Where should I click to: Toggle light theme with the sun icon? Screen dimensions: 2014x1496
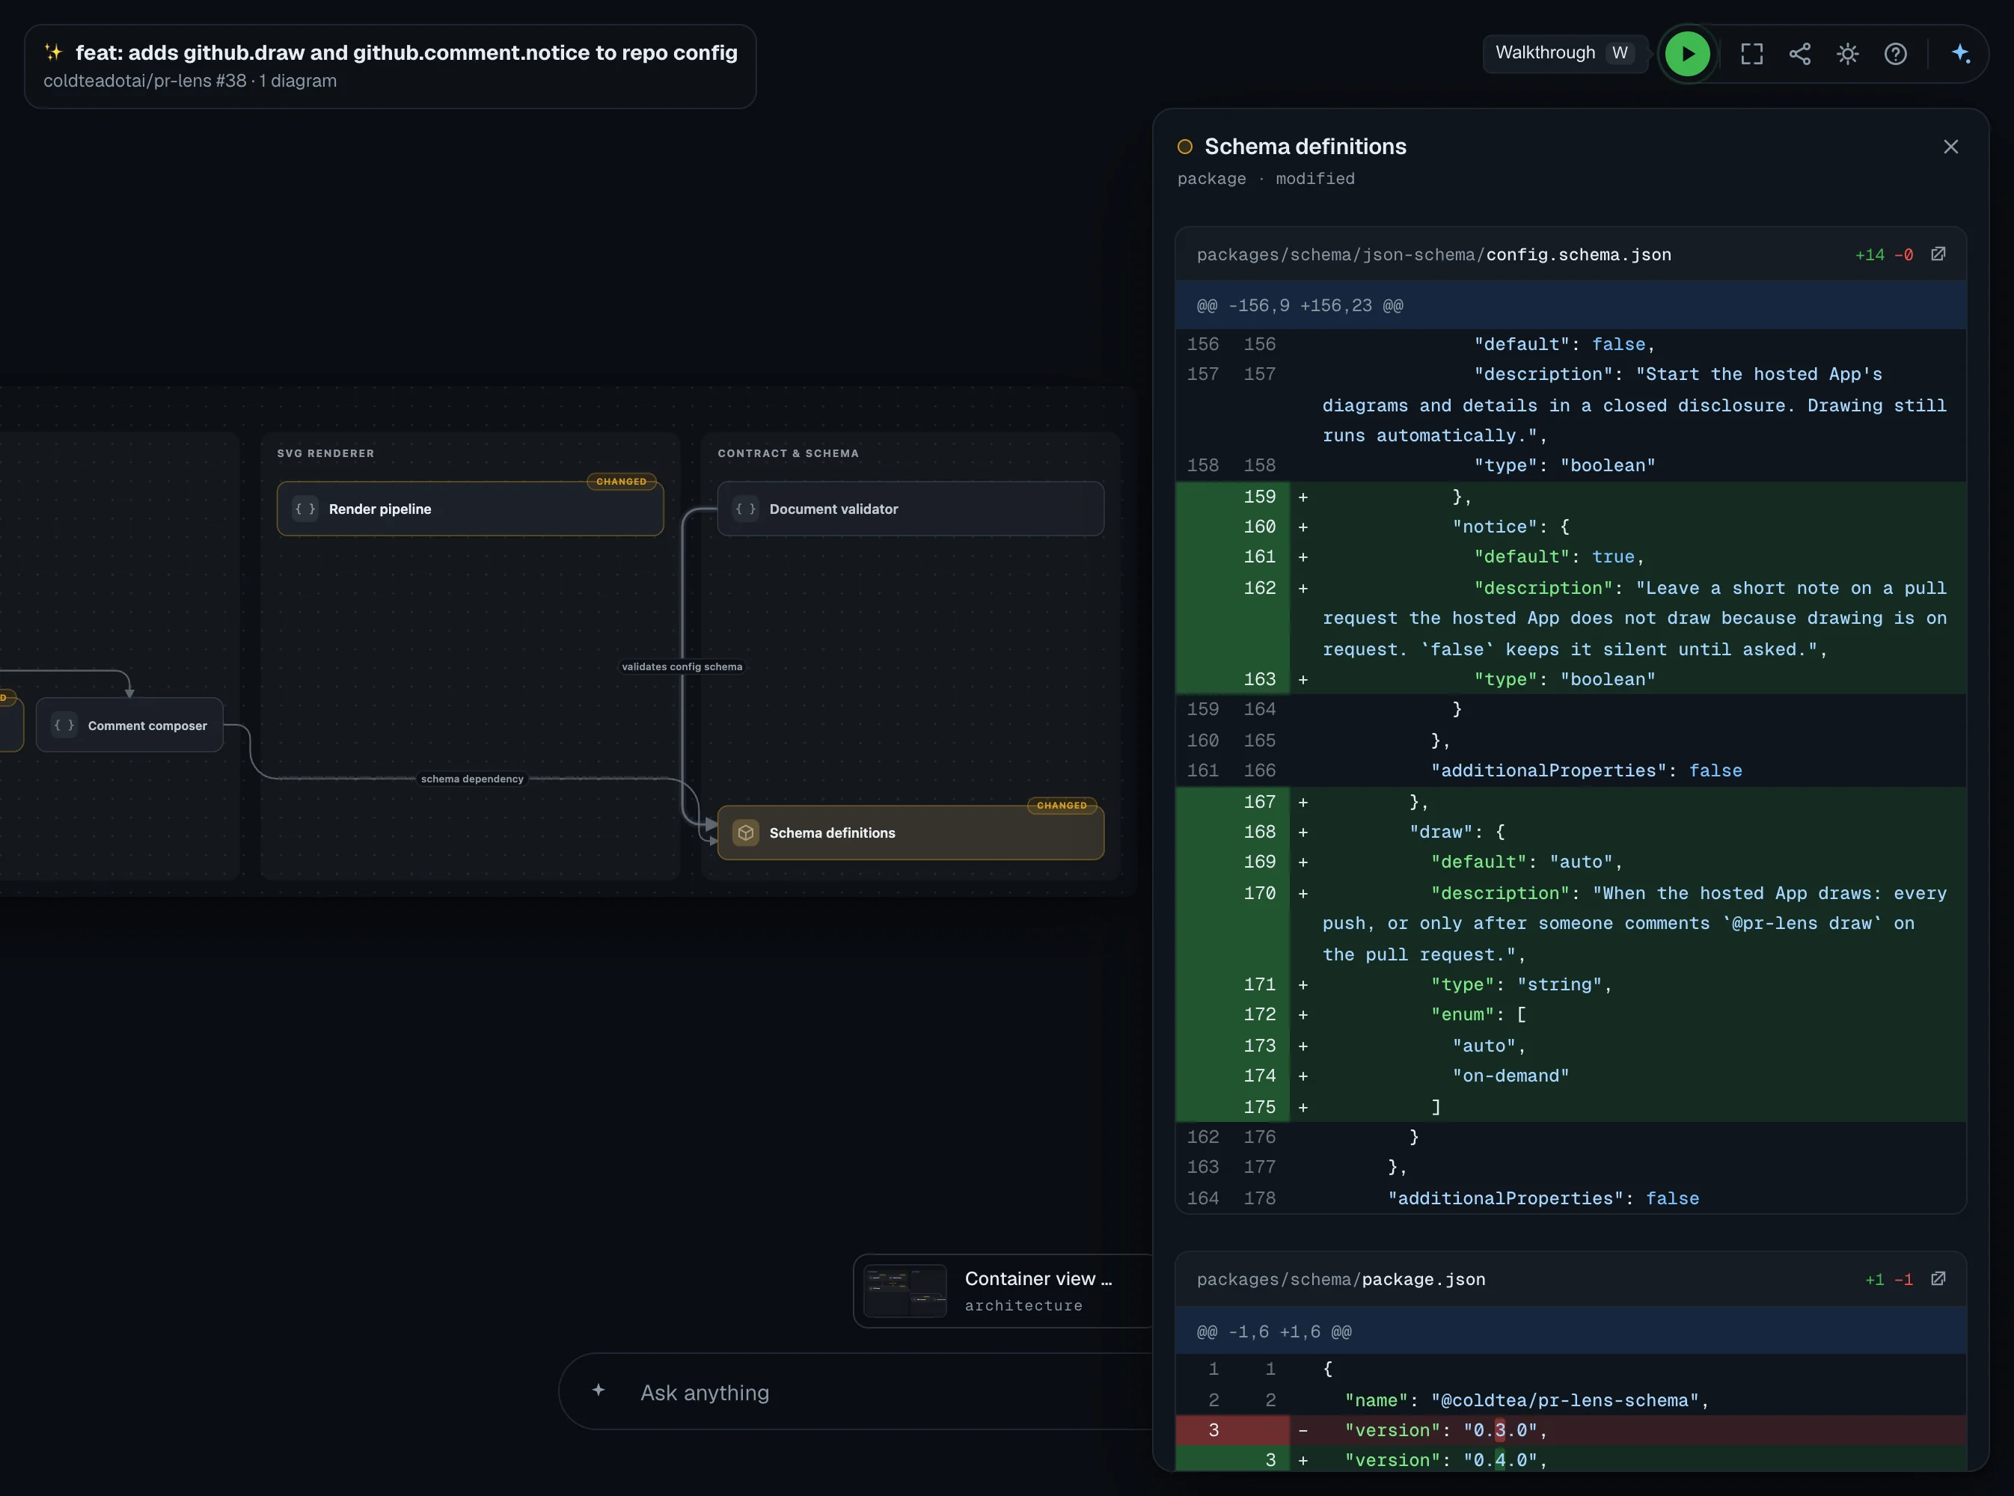(x=1847, y=53)
